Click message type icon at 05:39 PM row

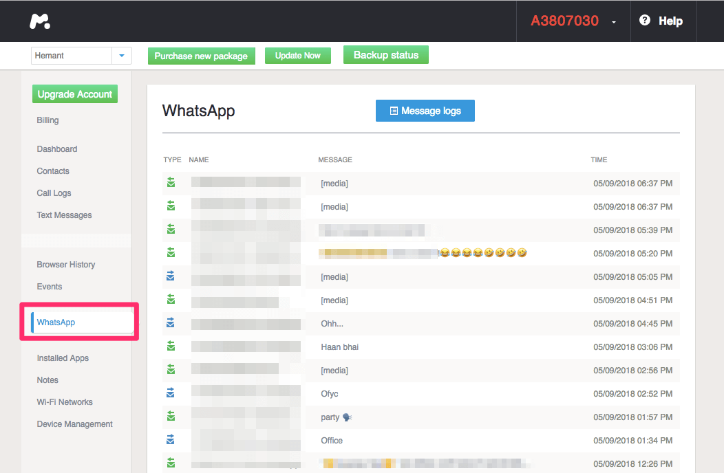pos(171,229)
